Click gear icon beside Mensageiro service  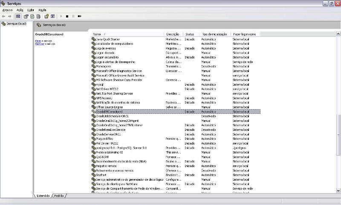point(93,66)
